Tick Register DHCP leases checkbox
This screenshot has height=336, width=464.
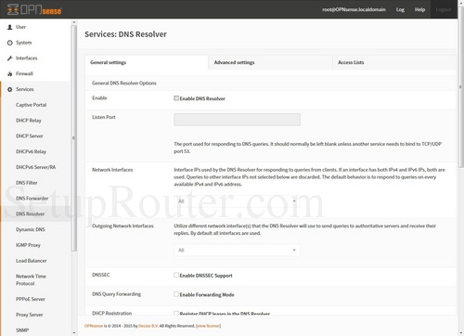[176, 313]
